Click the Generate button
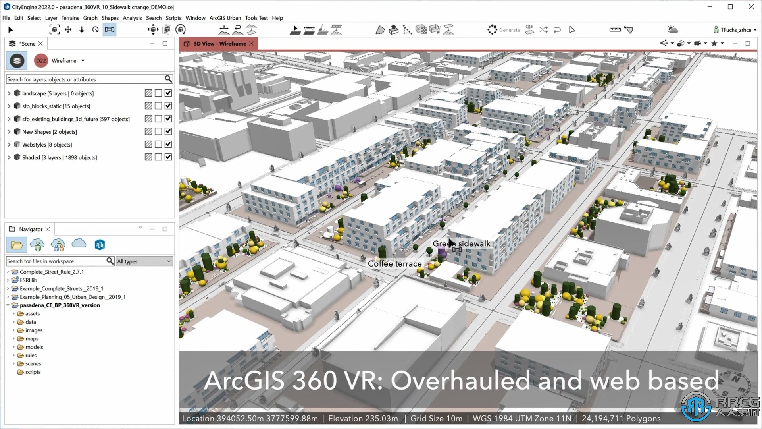Viewport: 762px width, 429px height. (x=504, y=30)
